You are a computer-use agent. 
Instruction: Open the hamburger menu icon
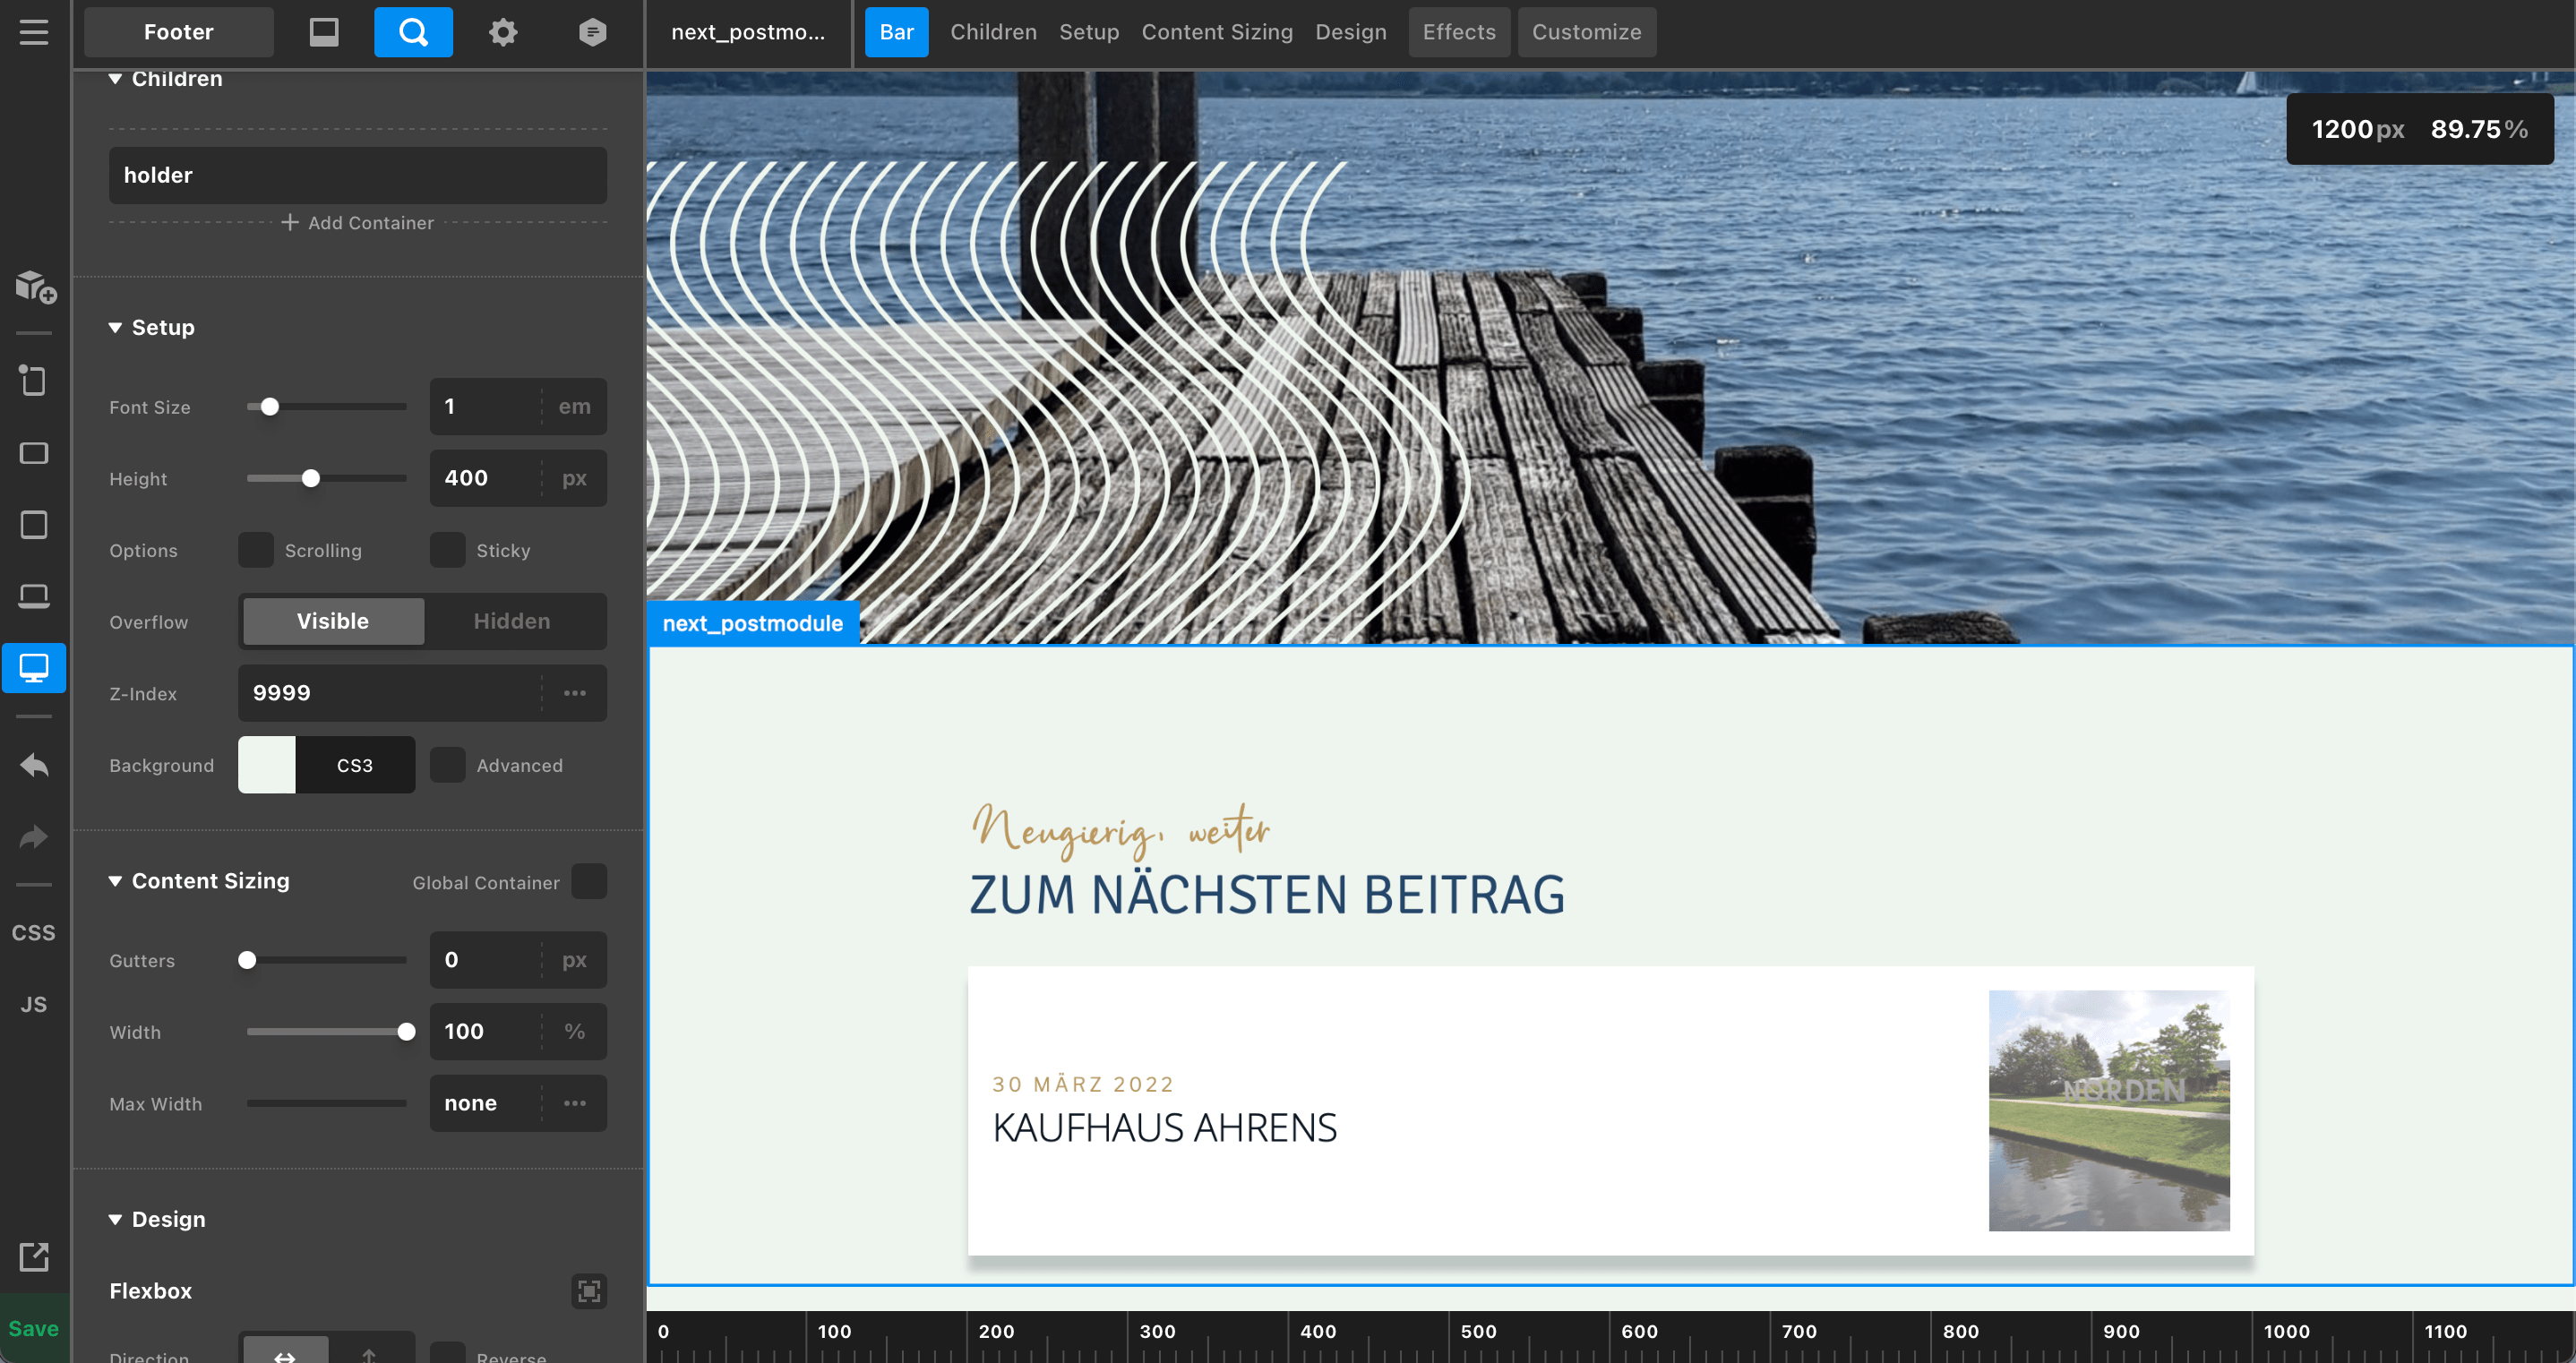33,32
